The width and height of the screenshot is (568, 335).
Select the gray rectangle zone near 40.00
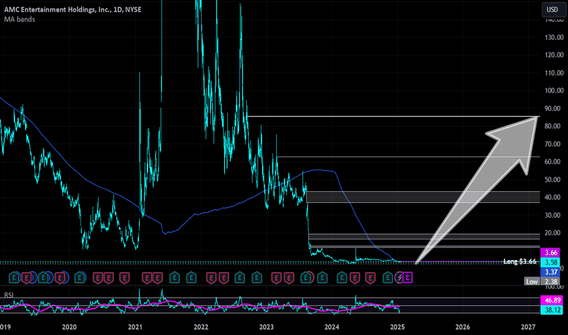pos(423,197)
